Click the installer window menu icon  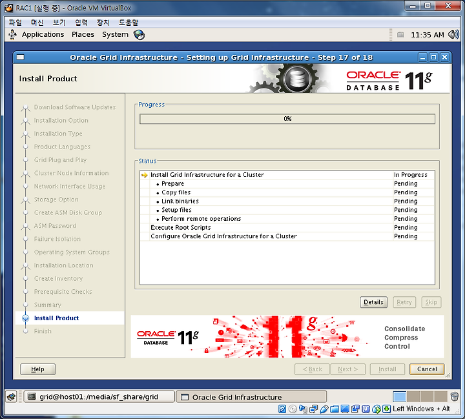click(20, 57)
